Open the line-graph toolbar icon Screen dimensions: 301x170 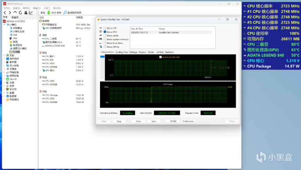click(31, 13)
